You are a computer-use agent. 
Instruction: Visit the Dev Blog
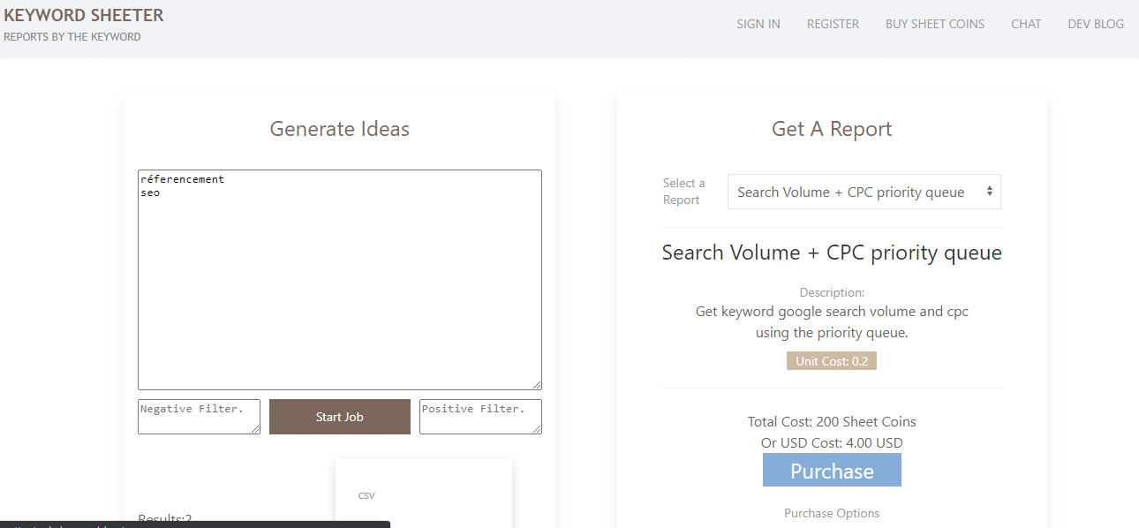1096,24
